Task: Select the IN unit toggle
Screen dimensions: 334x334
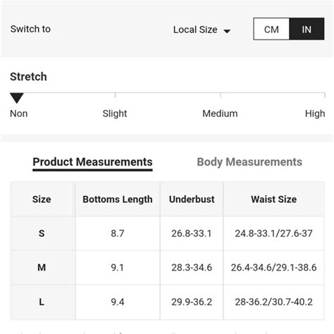Action: click(307, 29)
